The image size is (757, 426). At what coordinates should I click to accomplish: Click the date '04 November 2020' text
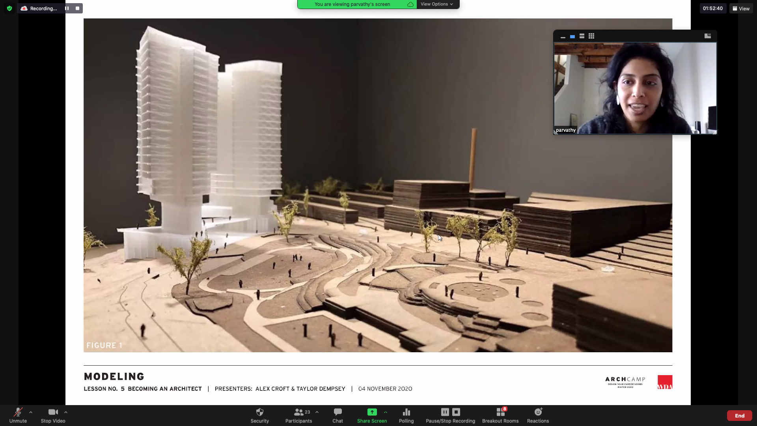[385, 389]
